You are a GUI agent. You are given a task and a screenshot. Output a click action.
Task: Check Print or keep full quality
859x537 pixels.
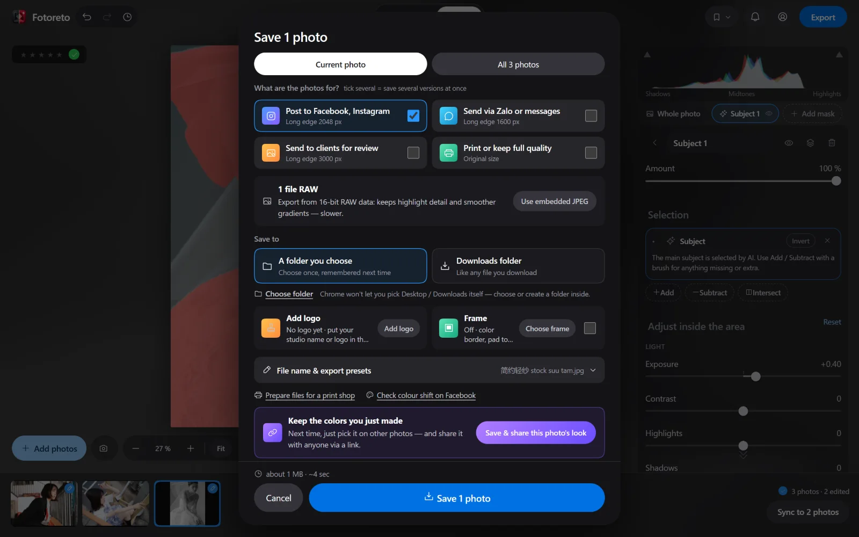[x=591, y=153]
